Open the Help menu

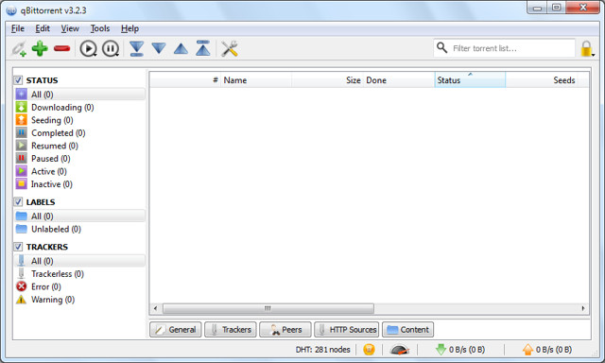click(x=130, y=28)
